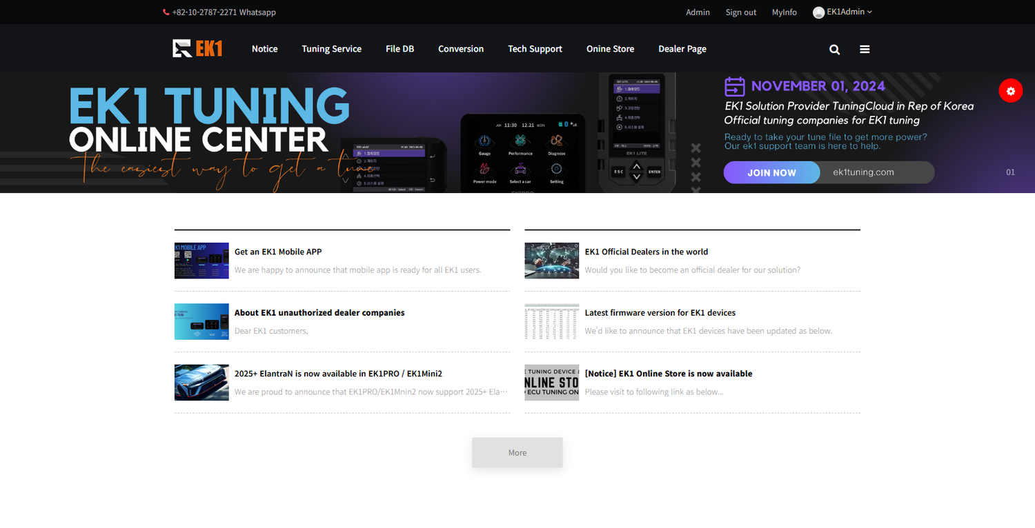Viewport: 1035px width, 528px height.
Task: Open the hamburger menu icon
Action: pyautogui.click(x=865, y=50)
